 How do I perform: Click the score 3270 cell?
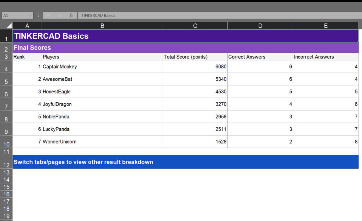click(x=195, y=104)
